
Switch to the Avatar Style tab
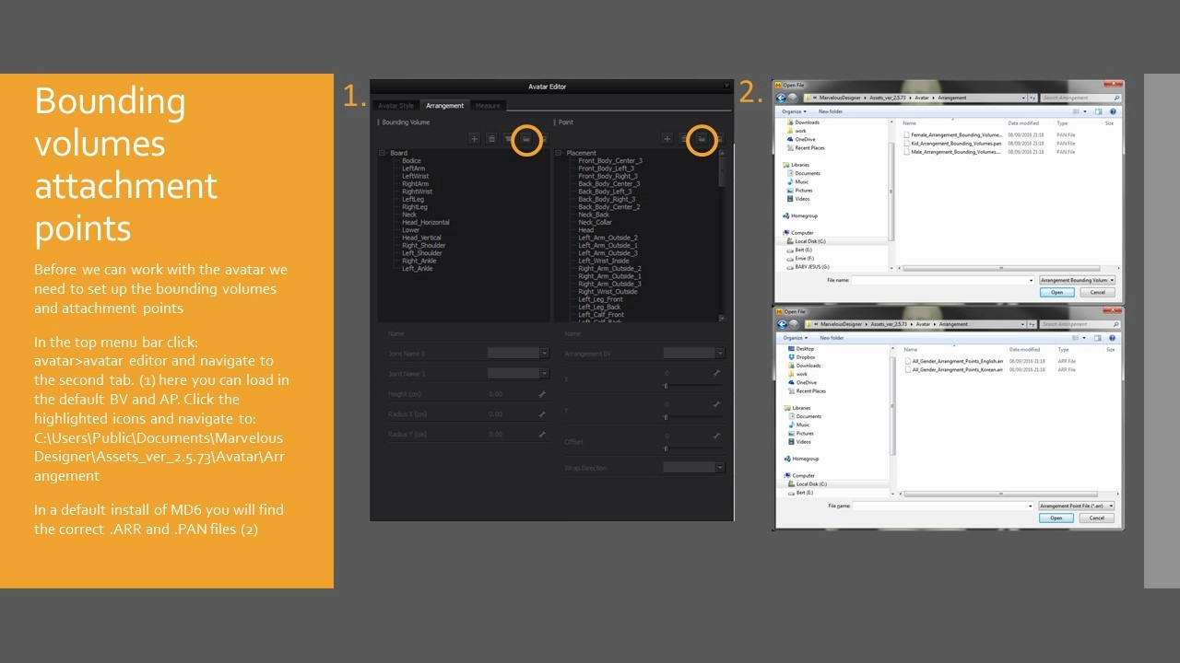[395, 106]
